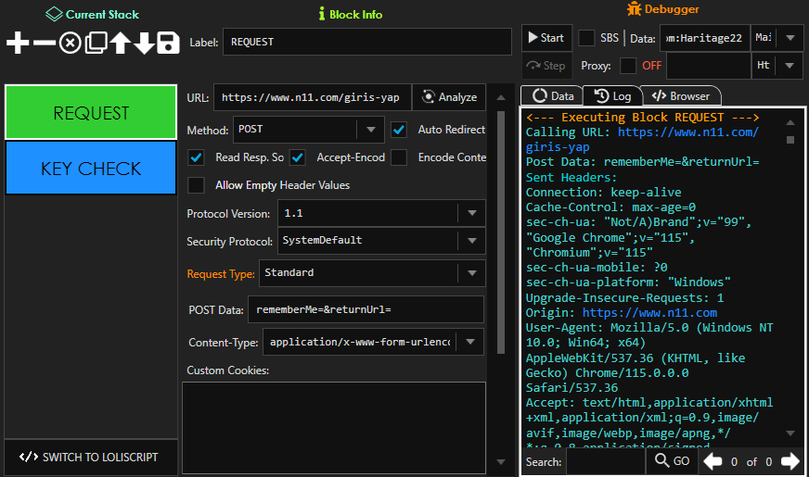The height and width of the screenshot is (477, 809).
Task: Duplicate the block with copy icon
Action: [x=96, y=43]
